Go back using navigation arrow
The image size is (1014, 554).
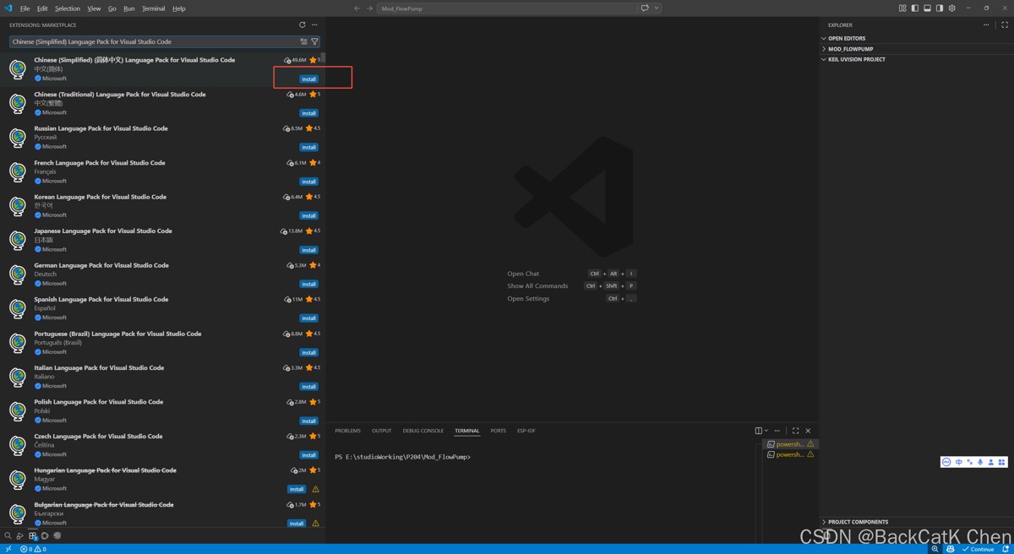pos(357,8)
